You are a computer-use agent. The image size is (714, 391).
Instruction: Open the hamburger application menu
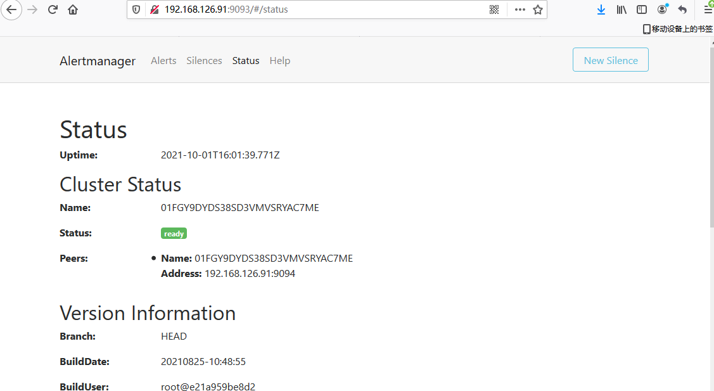708,10
